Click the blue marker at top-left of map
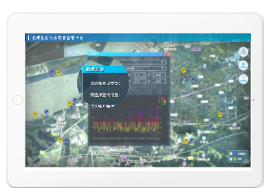The height and width of the screenshot is (188, 264). [52, 73]
